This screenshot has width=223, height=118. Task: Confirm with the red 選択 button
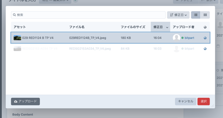click(203, 101)
